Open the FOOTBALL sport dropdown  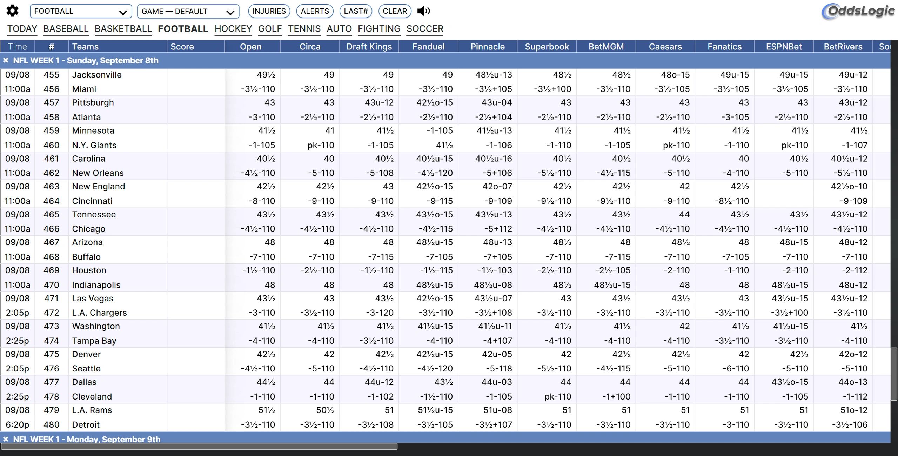pos(81,11)
